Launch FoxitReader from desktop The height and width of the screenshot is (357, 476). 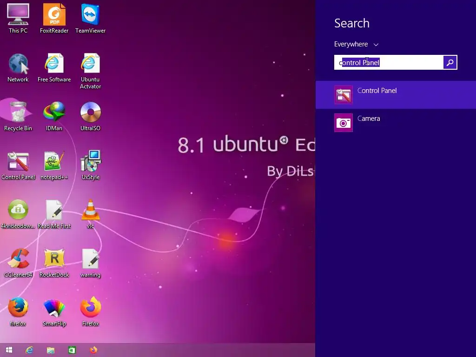[x=54, y=18]
